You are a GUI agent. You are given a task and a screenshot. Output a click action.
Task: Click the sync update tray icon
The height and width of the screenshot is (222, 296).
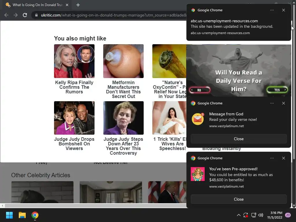246,215
